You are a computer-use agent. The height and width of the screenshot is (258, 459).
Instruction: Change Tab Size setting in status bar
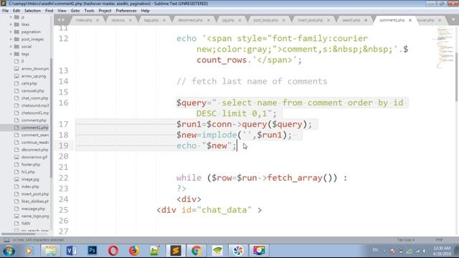pyautogui.click(x=406, y=240)
